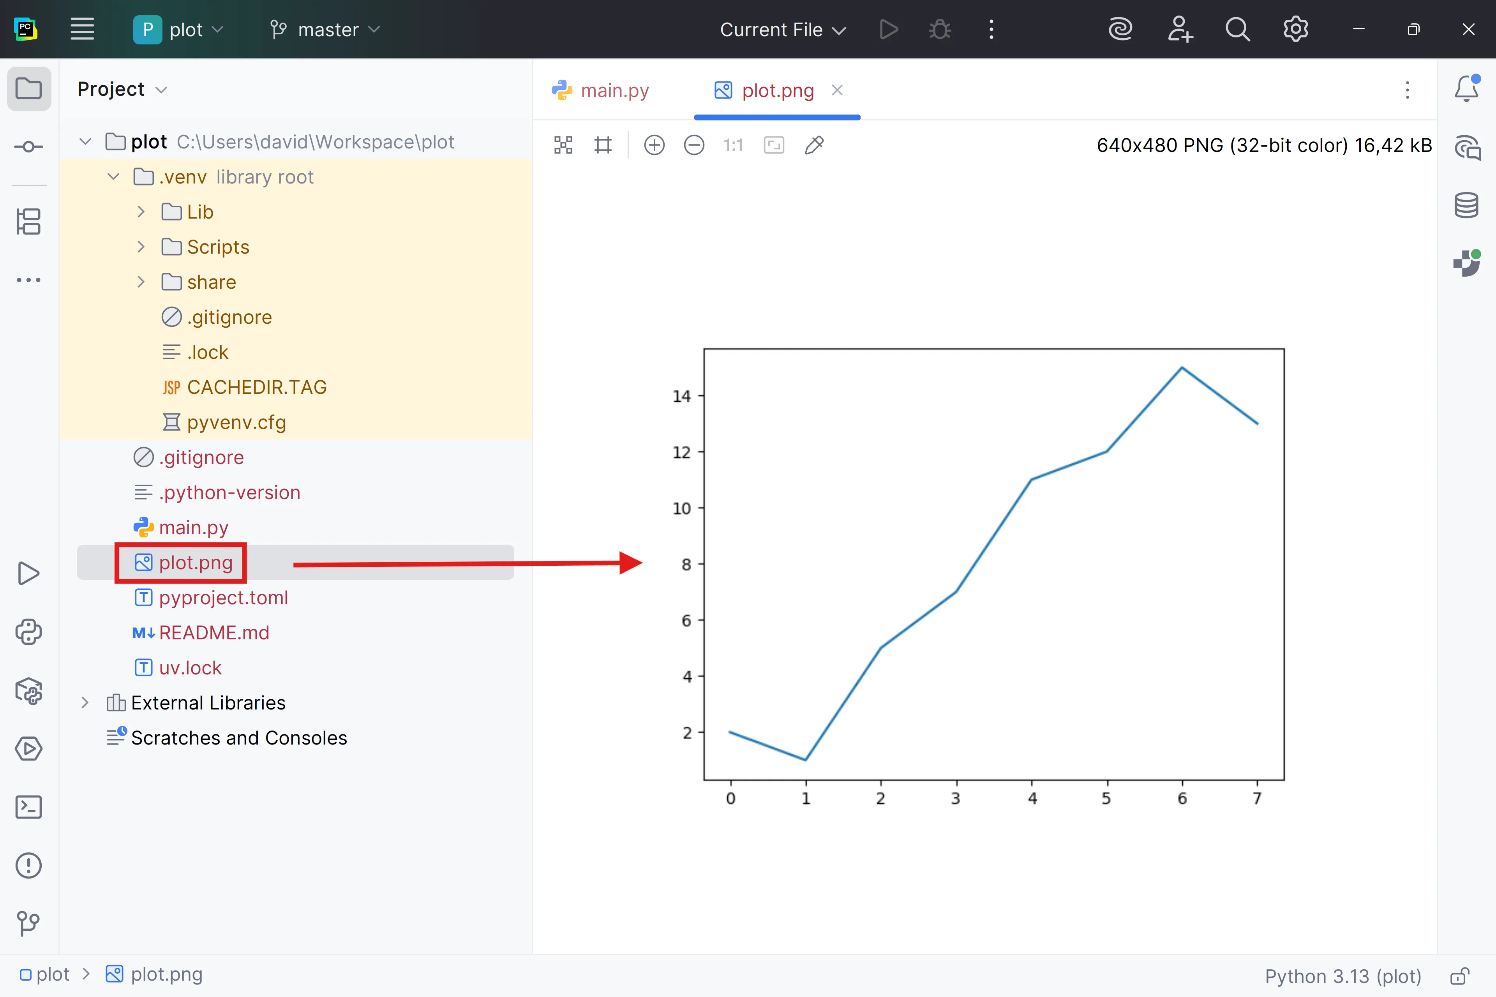
Task: Open the Terminal tool window
Action: click(28, 807)
